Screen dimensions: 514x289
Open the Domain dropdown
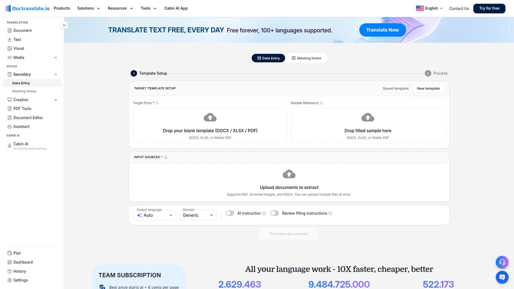(198, 215)
